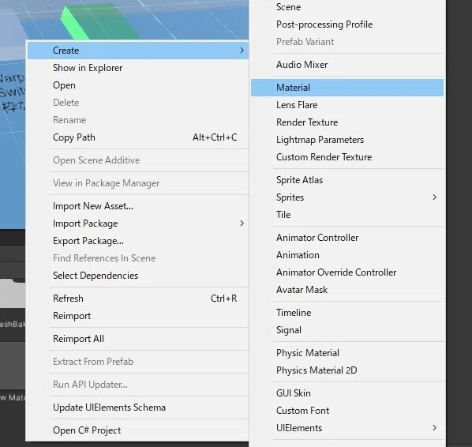Click Open in the context menu
This screenshot has width=472, height=447.
(x=138, y=85)
